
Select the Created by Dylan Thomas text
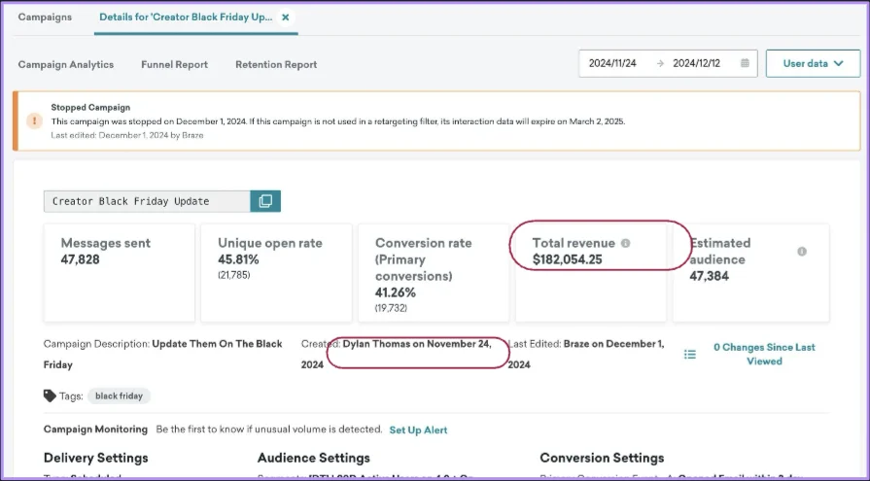click(x=397, y=354)
